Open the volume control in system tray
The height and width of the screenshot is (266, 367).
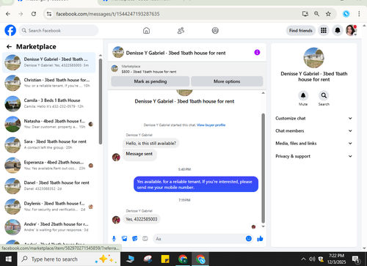[x=312, y=259]
